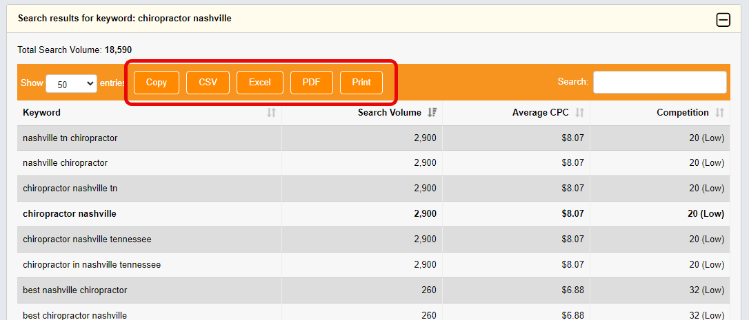749x320 pixels.
Task: Export table to Excel
Action: coord(259,83)
